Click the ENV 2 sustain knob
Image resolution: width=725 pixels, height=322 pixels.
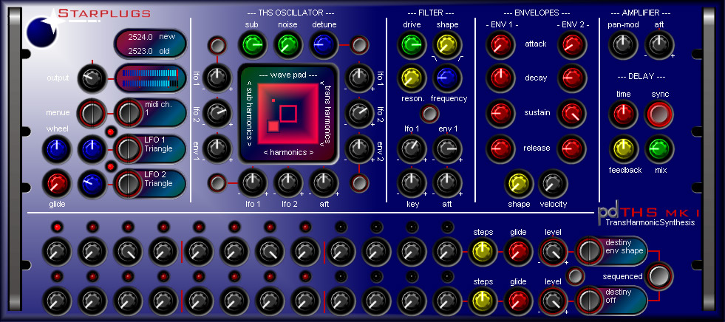tap(572, 113)
